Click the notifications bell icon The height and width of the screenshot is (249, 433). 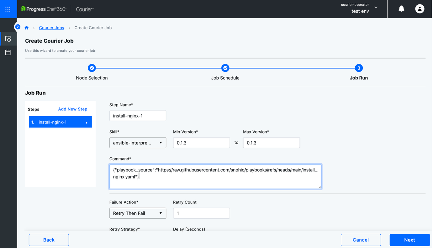[401, 9]
